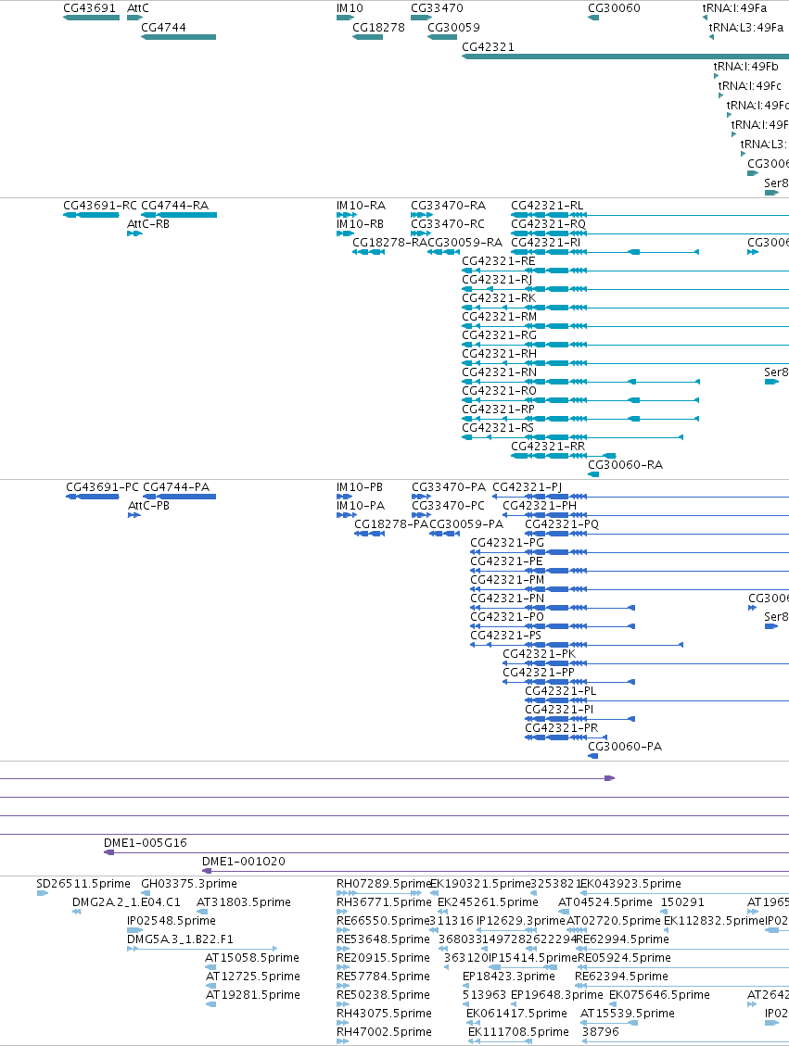Click the long teal CG42321 gene bar

click(x=626, y=56)
